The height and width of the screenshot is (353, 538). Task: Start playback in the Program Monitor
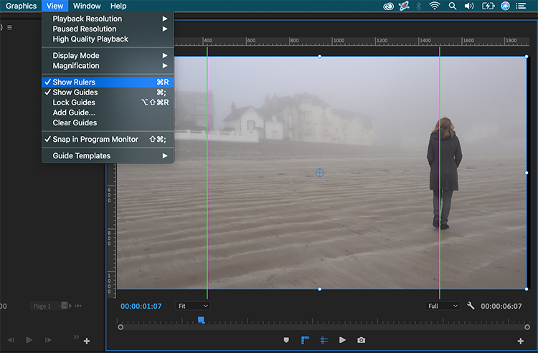point(342,340)
